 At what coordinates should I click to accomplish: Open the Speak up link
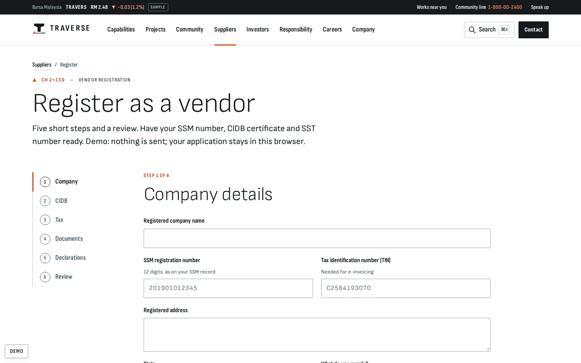(x=540, y=7)
